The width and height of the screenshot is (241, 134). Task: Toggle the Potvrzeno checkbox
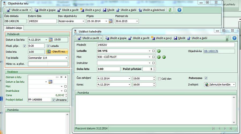[206, 78]
